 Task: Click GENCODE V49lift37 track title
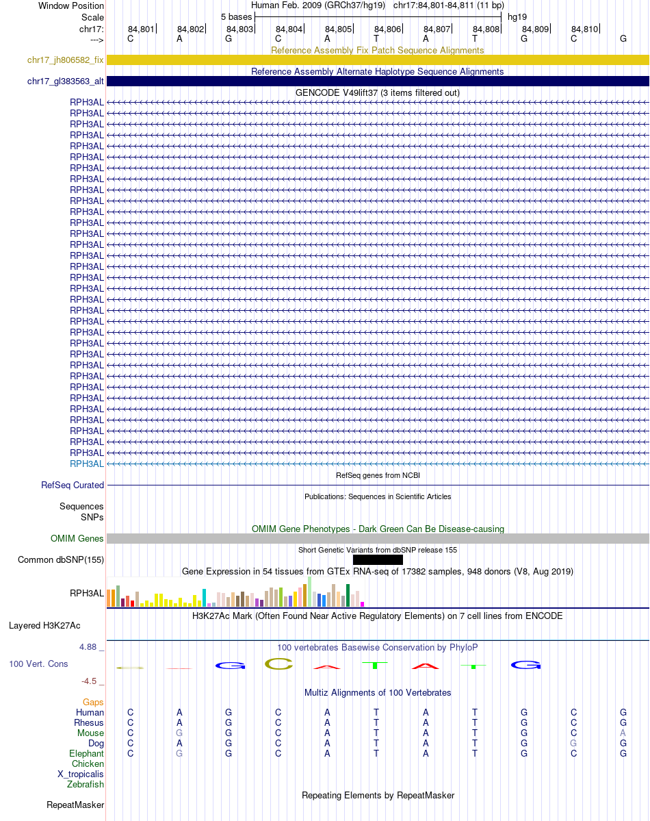377,92
